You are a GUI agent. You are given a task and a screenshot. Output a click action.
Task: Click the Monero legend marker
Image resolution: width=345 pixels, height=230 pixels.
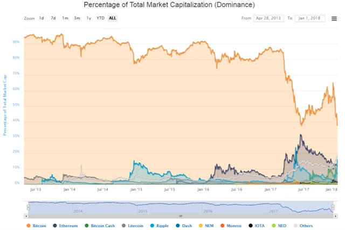pyautogui.click(x=225, y=226)
